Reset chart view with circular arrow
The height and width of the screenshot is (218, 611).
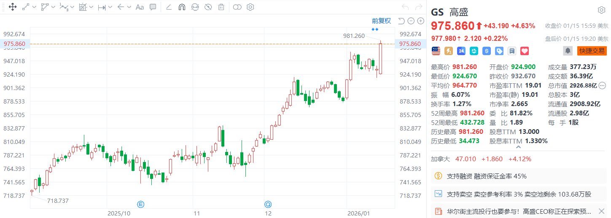401,21
